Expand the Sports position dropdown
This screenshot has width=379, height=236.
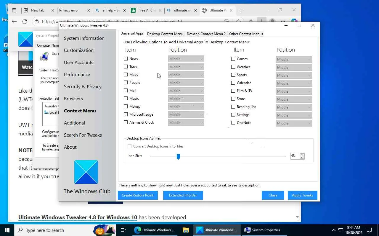click(294, 76)
